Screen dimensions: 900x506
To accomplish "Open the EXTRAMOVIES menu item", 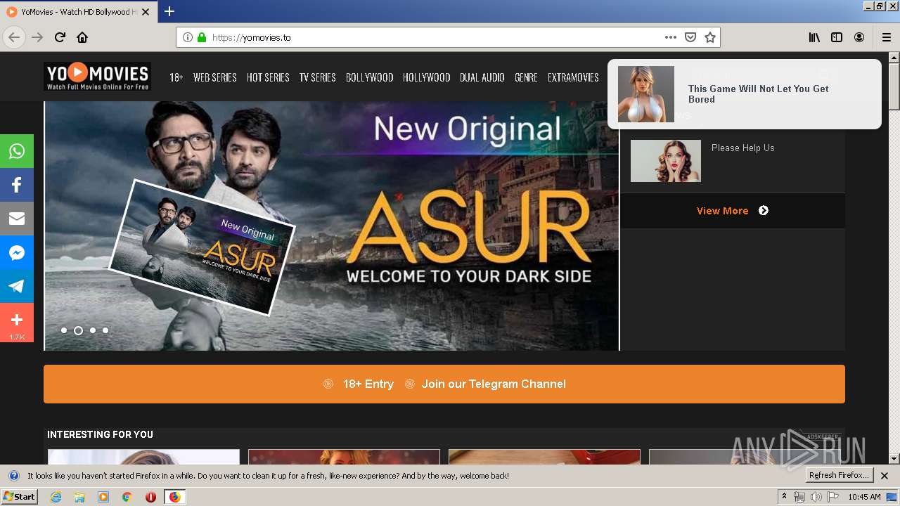I will click(574, 77).
